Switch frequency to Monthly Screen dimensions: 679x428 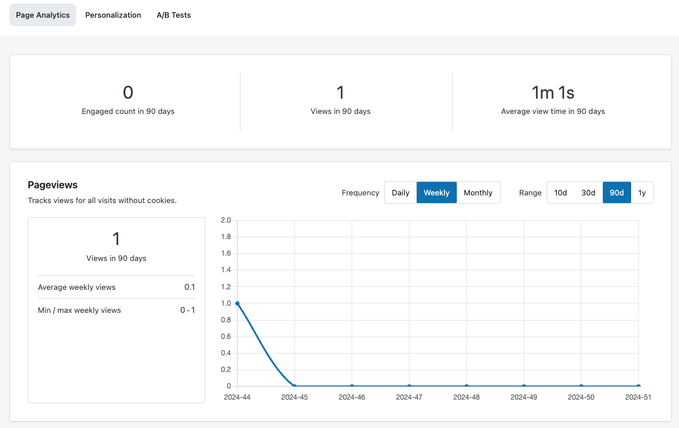pyautogui.click(x=477, y=192)
